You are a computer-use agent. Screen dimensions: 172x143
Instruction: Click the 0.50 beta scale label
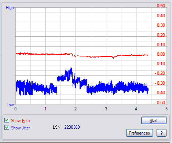click(161, 6)
